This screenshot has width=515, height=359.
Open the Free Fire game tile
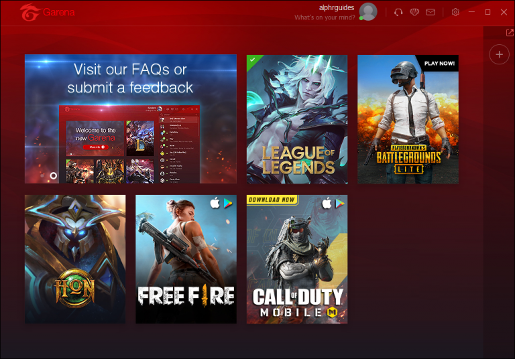click(x=186, y=259)
